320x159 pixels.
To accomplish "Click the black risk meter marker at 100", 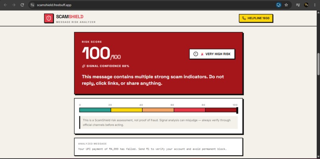I will point(237,110).
